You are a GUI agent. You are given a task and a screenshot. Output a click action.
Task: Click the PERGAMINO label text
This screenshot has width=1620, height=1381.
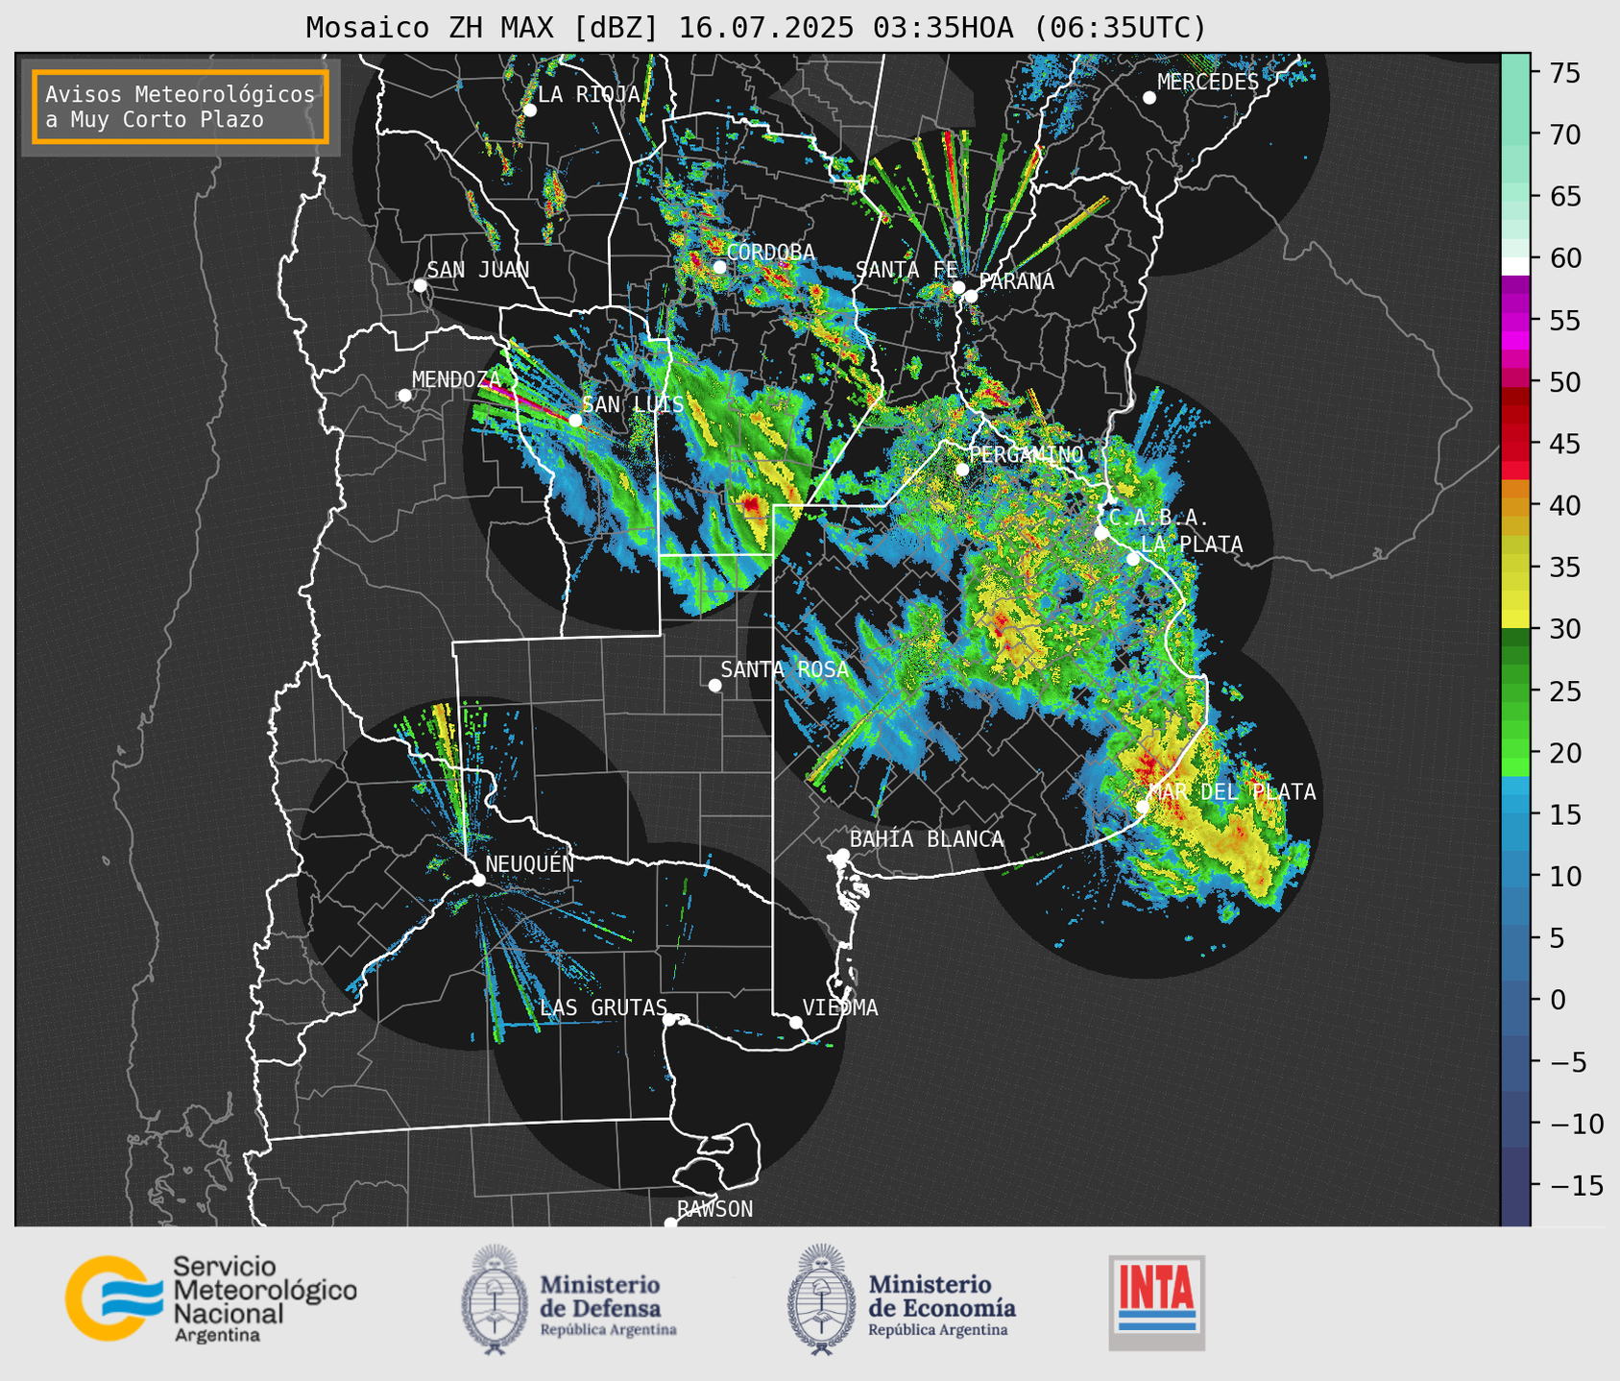coord(1026,454)
